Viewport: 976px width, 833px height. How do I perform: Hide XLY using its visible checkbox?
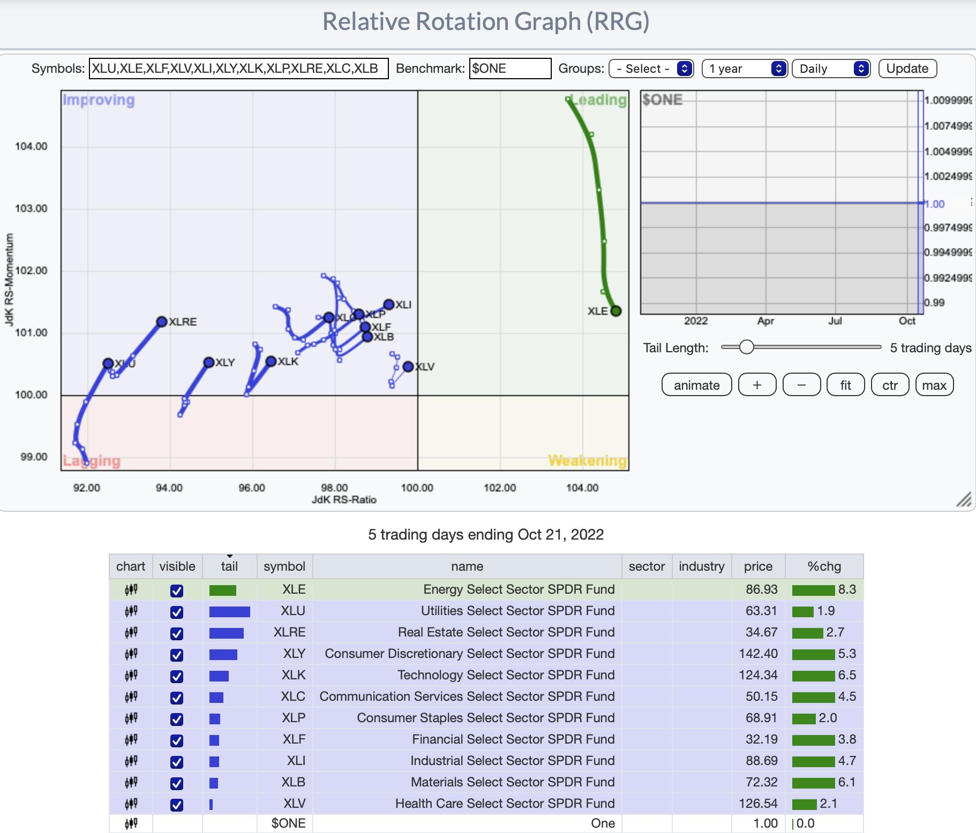coord(177,655)
